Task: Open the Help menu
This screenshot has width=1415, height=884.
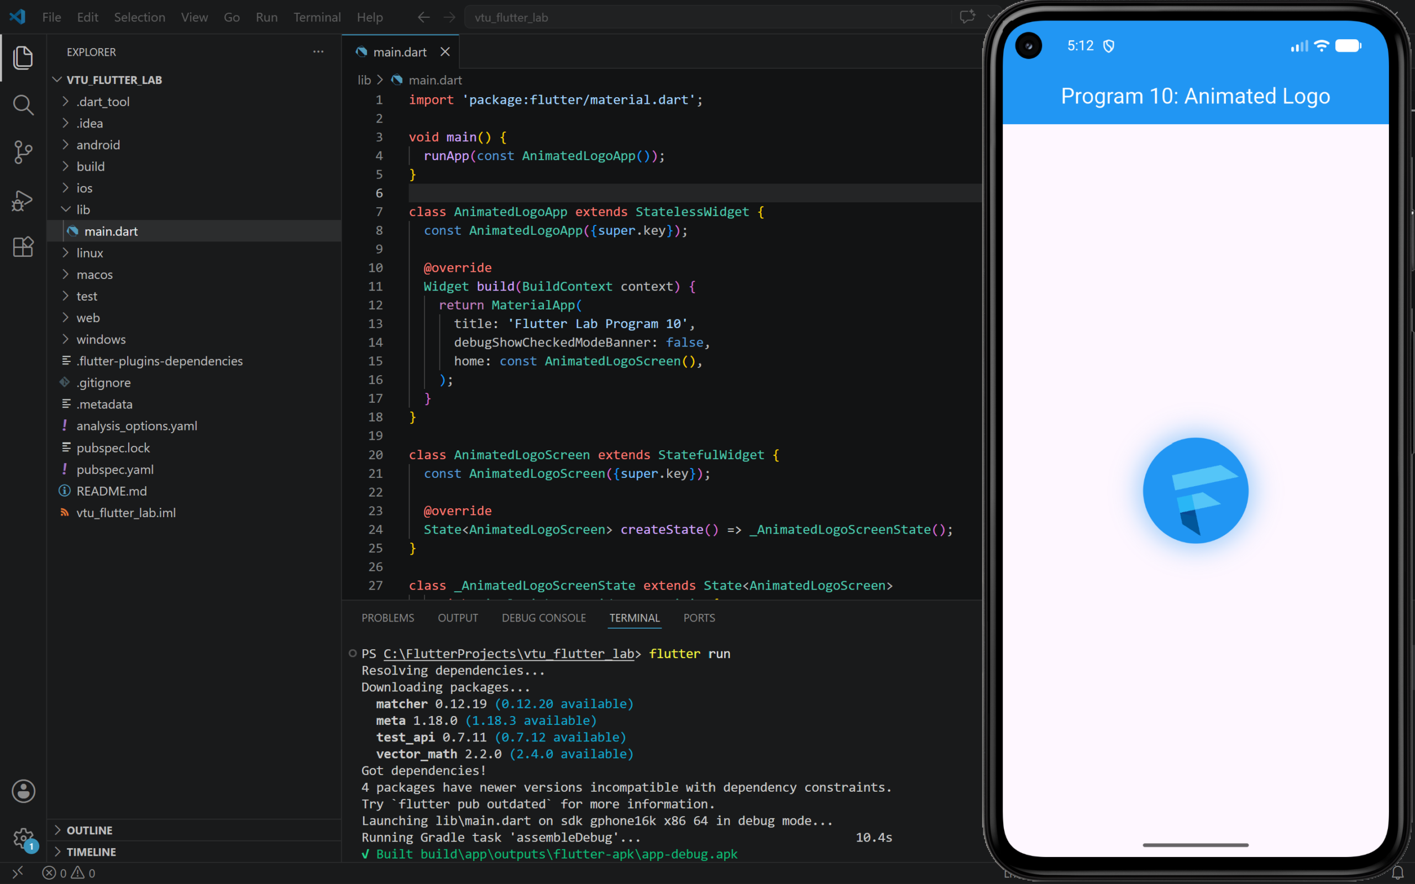Action: pyautogui.click(x=370, y=18)
